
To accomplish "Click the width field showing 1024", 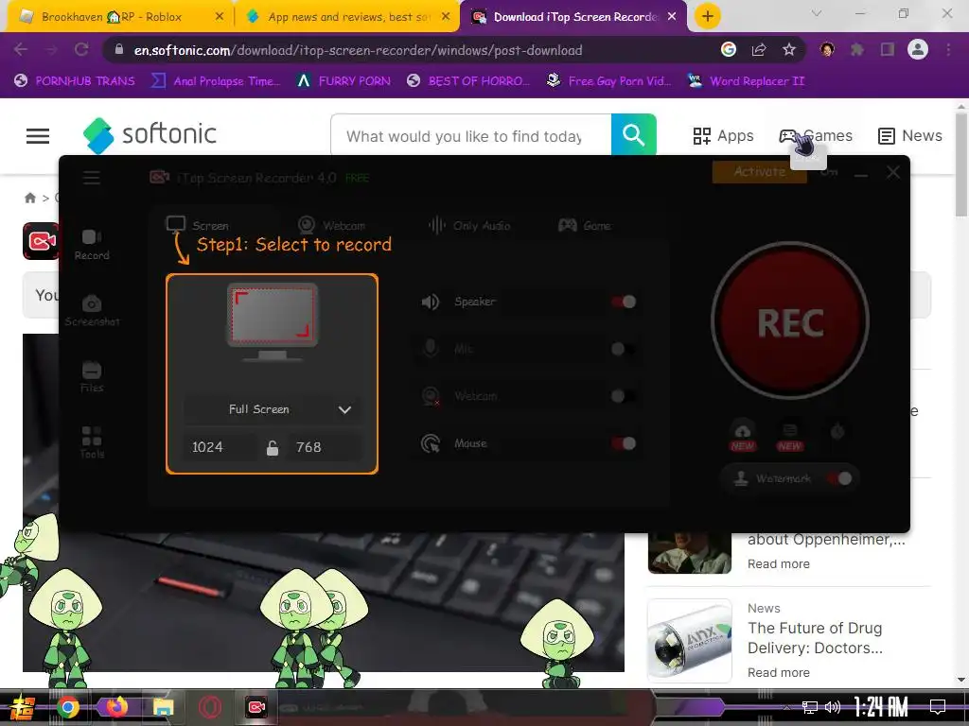I will pos(220,447).
